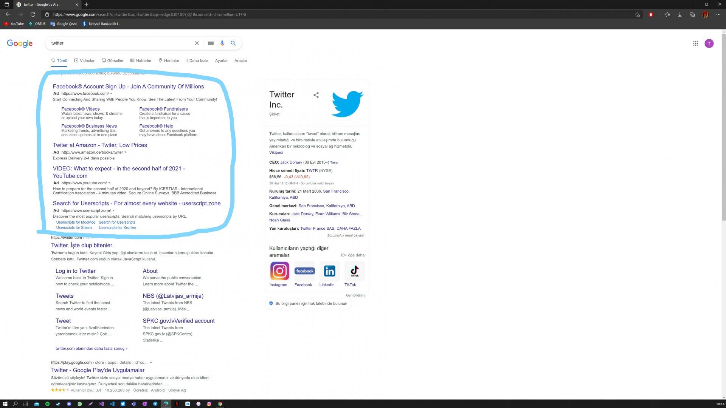The height and width of the screenshot is (408, 726).
Task: Click the Instagram related search thumbnail
Action: point(279,271)
